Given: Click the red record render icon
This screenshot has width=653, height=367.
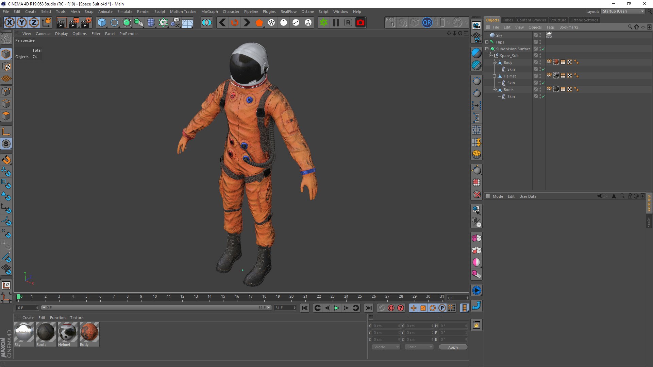Looking at the screenshot, I should tap(361, 22).
